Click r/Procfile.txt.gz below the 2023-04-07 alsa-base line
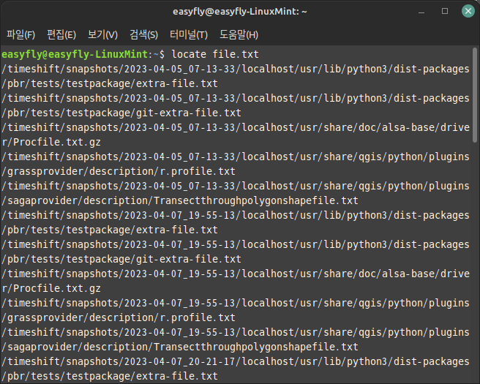Screen dimensions: 480x384 pos(51,288)
